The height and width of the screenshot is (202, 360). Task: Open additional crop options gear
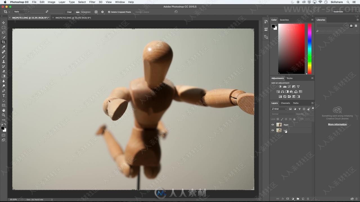102,12
